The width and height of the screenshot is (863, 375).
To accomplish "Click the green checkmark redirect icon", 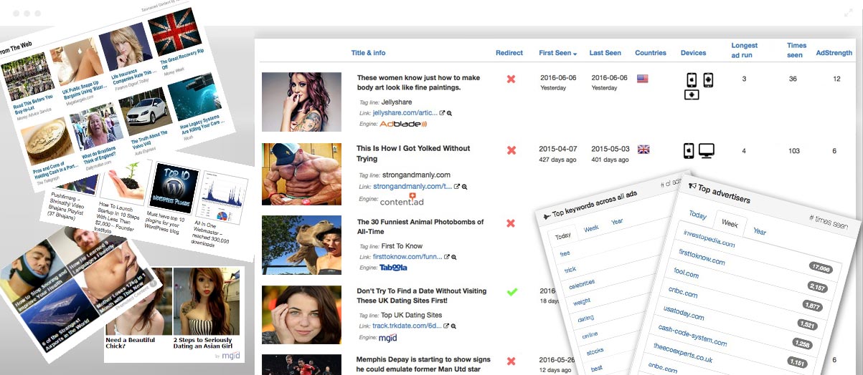I will tap(511, 292).
